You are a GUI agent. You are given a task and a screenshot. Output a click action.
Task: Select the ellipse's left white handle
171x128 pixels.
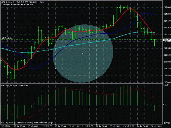(56, 68)
